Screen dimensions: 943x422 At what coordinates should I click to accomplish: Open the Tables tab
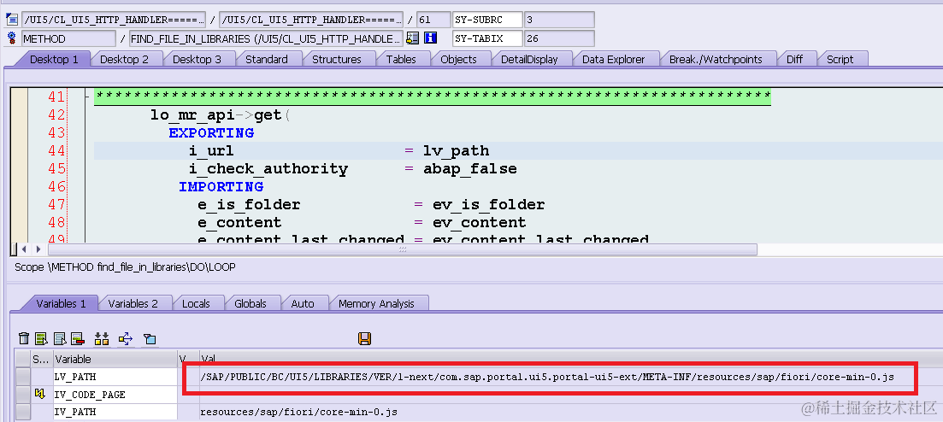pyautogui.click(x=400, y=59)
